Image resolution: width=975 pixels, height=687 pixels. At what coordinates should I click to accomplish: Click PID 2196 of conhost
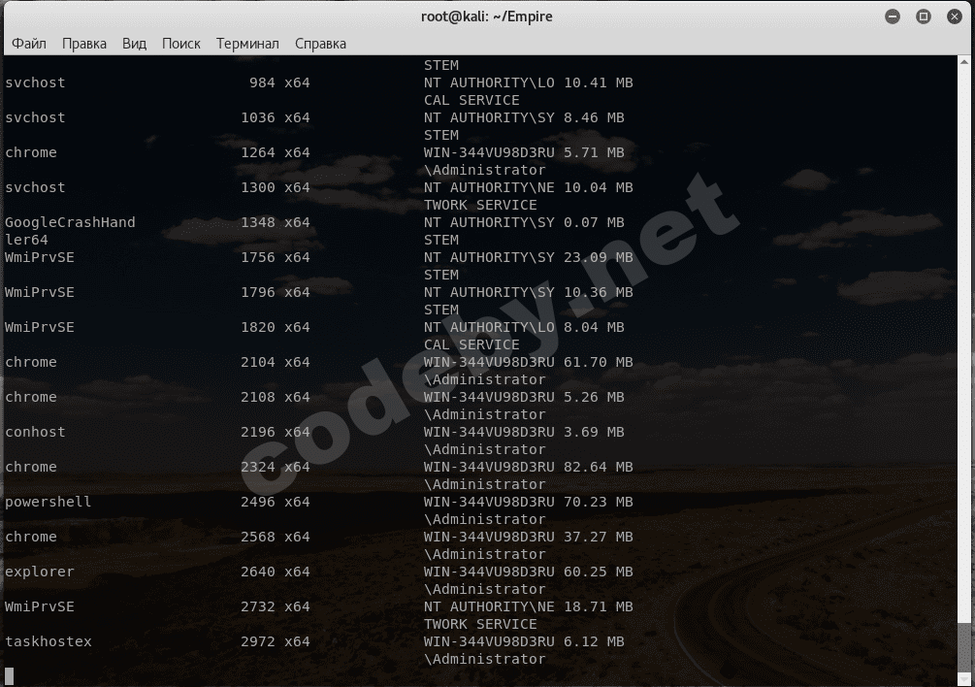click(x=257, y=432)
